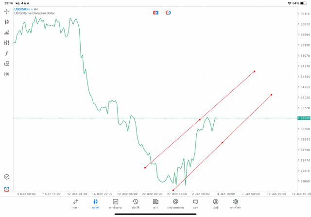Select the upper red trendline endpoint
Image resolution: width=311 pixels, height=217 pixels.
[254, 71]
